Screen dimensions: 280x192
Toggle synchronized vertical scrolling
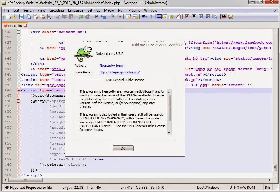[x=129, y=17]
